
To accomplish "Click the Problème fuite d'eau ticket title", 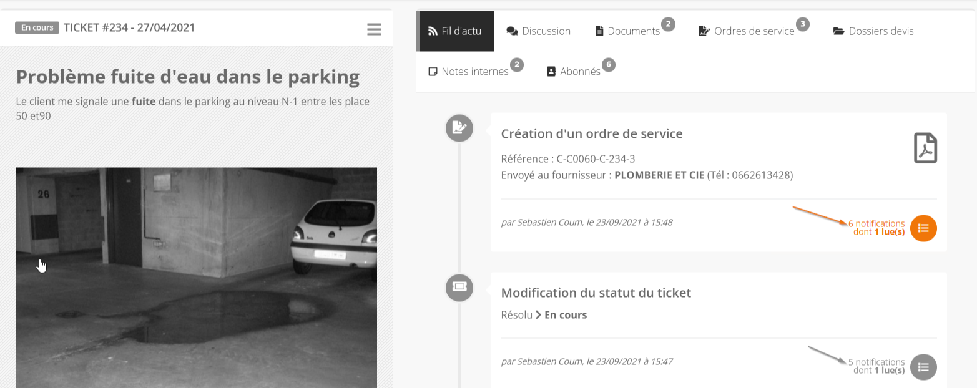I will tap(188, 77).
